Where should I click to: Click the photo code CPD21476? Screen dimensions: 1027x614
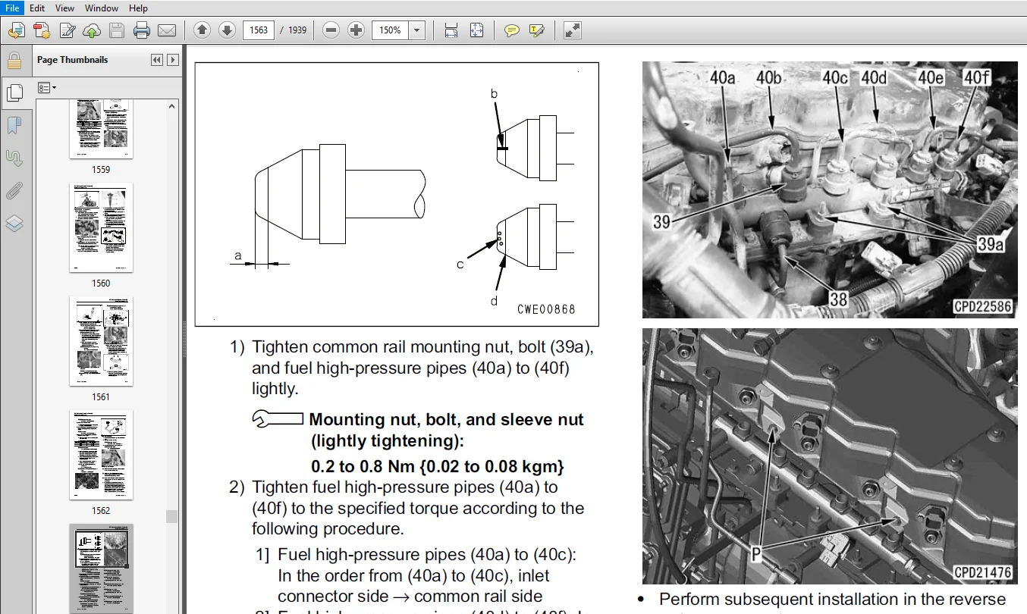[982, 572]
